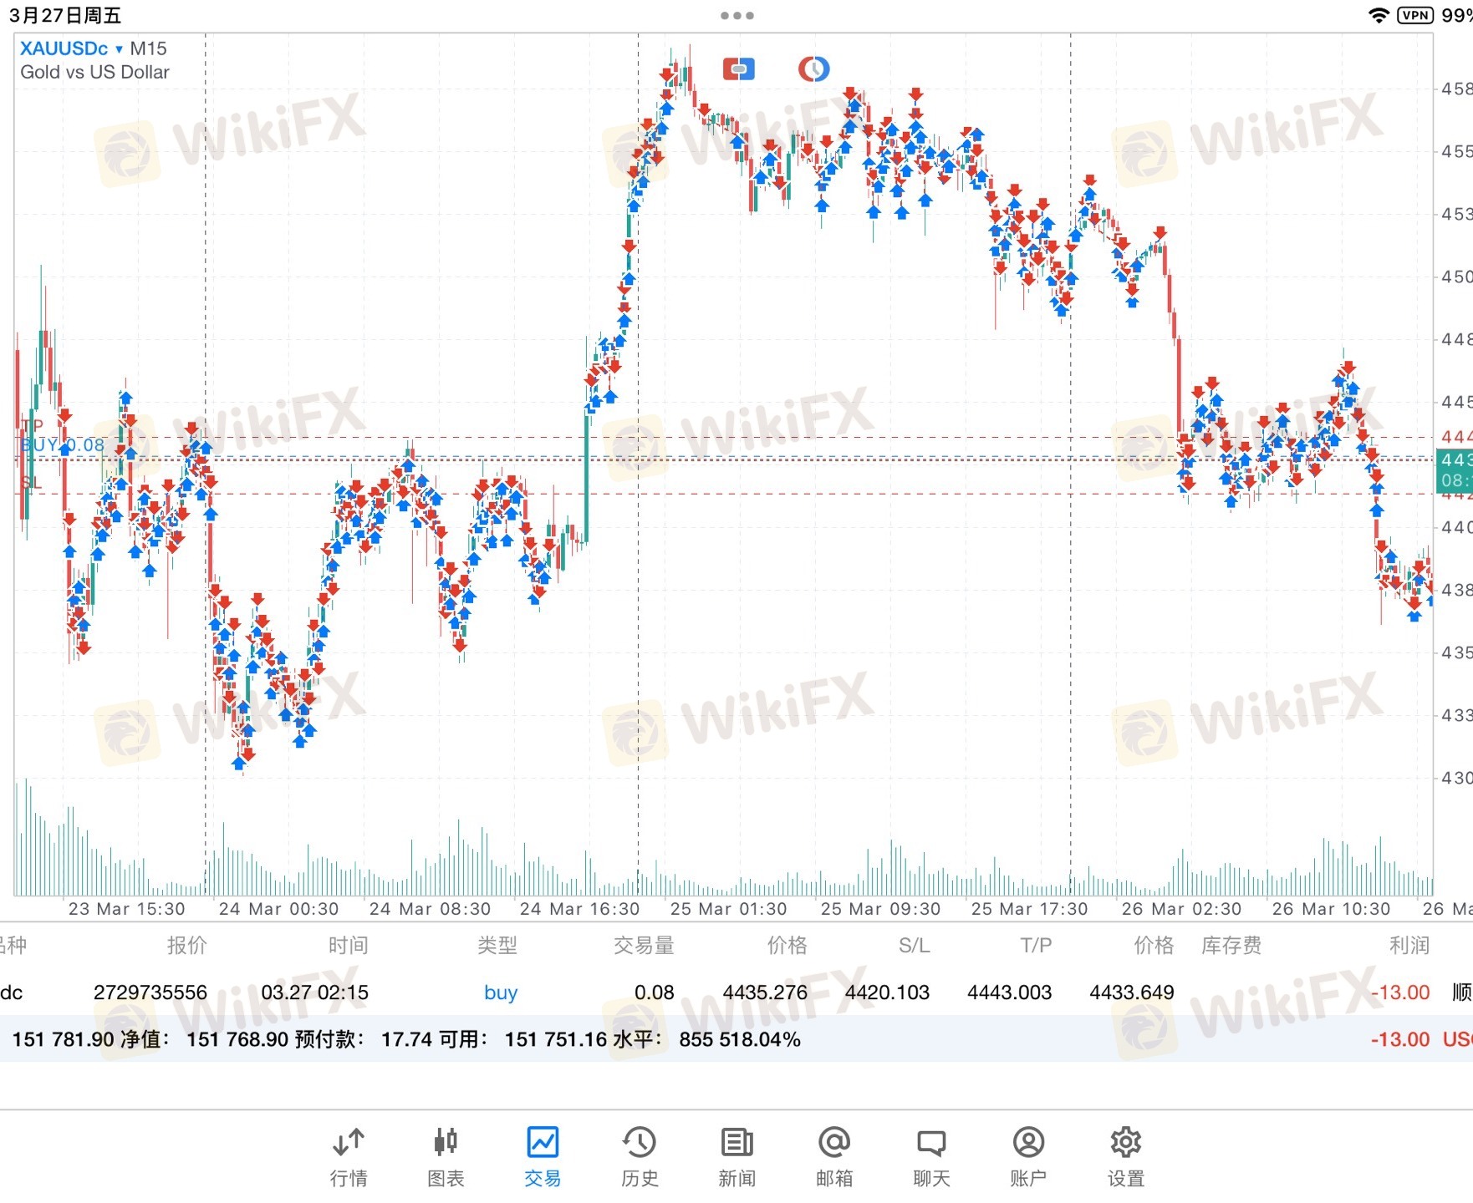The image size is (1473, 1203).
Task: Tap the order time 03.27 02:15
Action: (x=315, y=992)
